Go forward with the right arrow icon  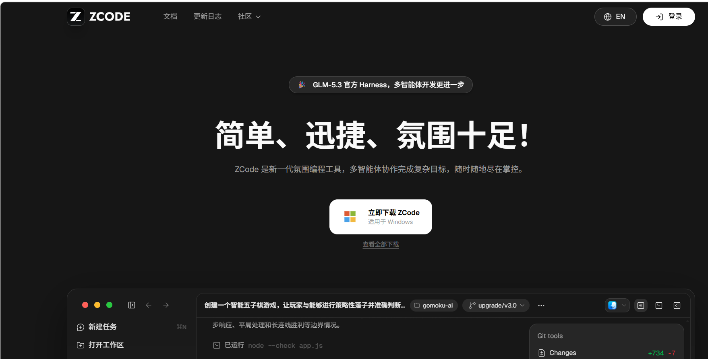(166, 305)
